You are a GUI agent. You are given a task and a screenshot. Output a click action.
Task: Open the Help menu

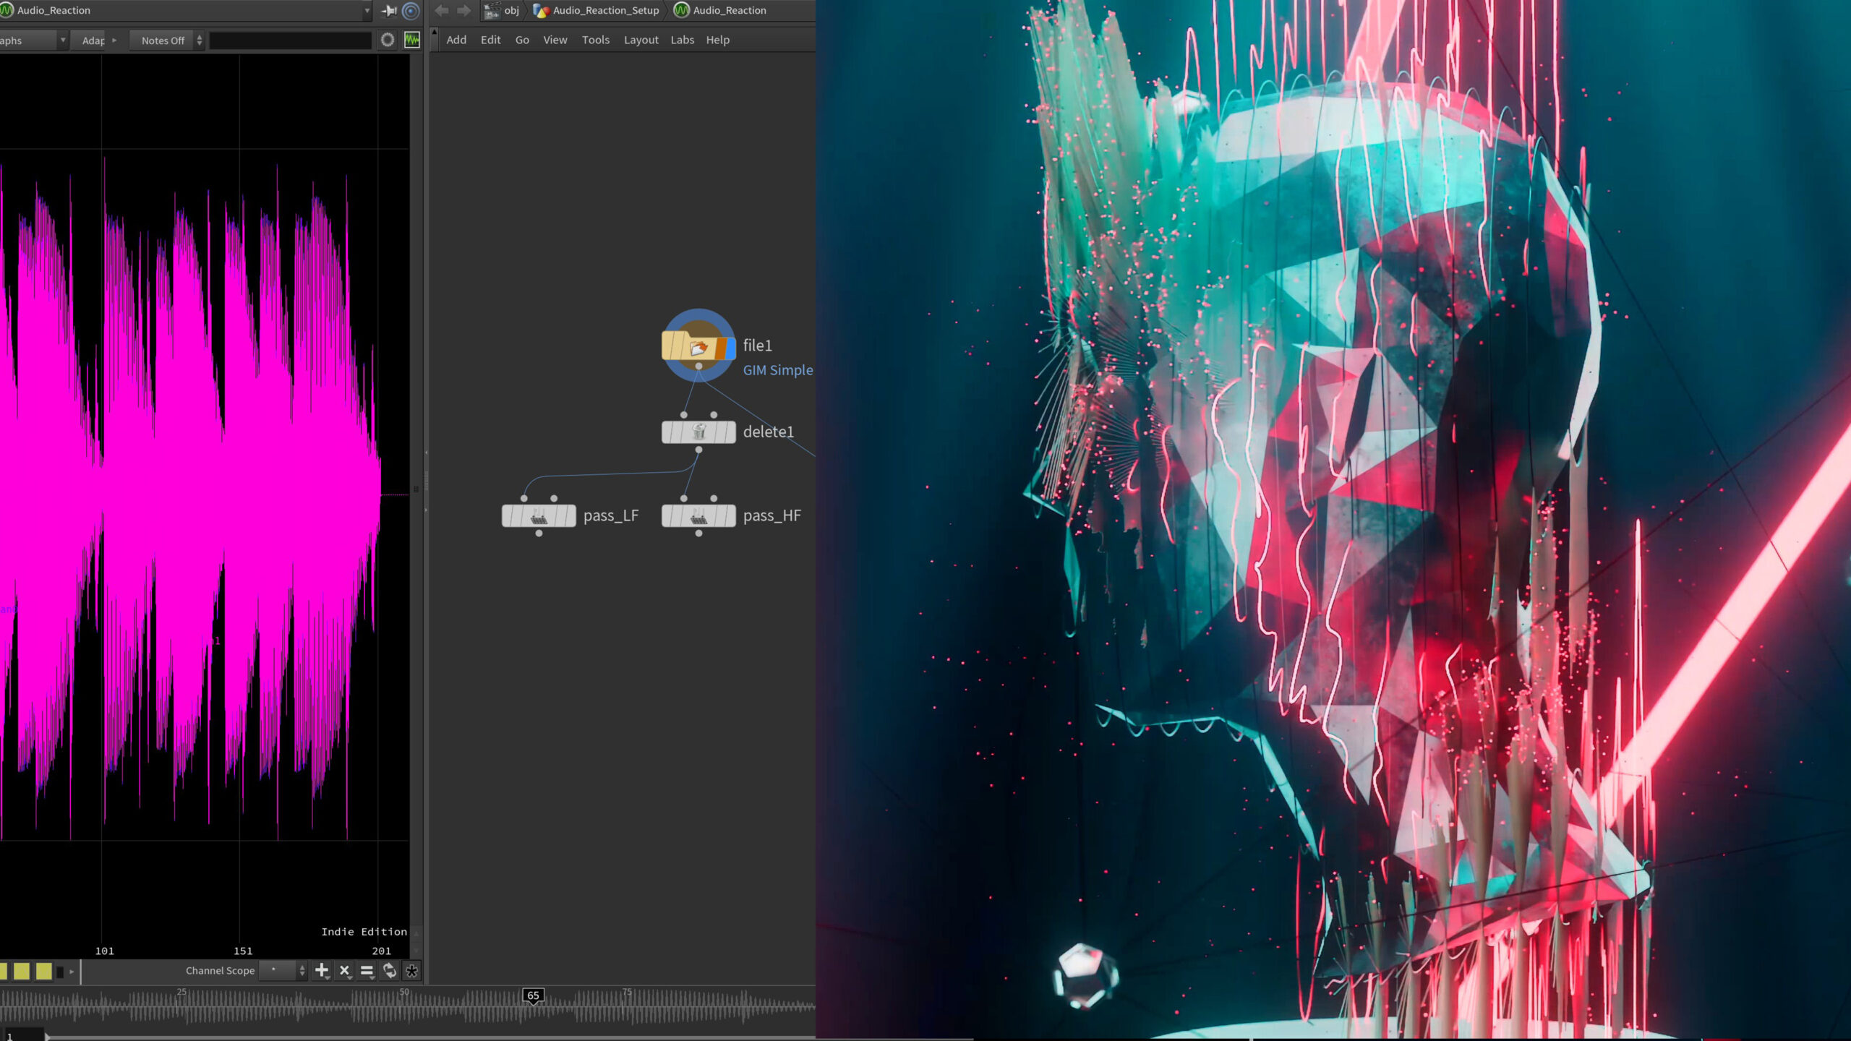[717, 40]
